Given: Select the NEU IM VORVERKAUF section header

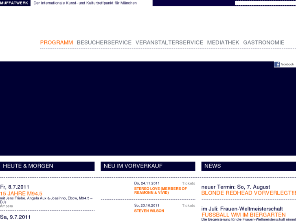Looking at the screenshot, I should 148,166.
